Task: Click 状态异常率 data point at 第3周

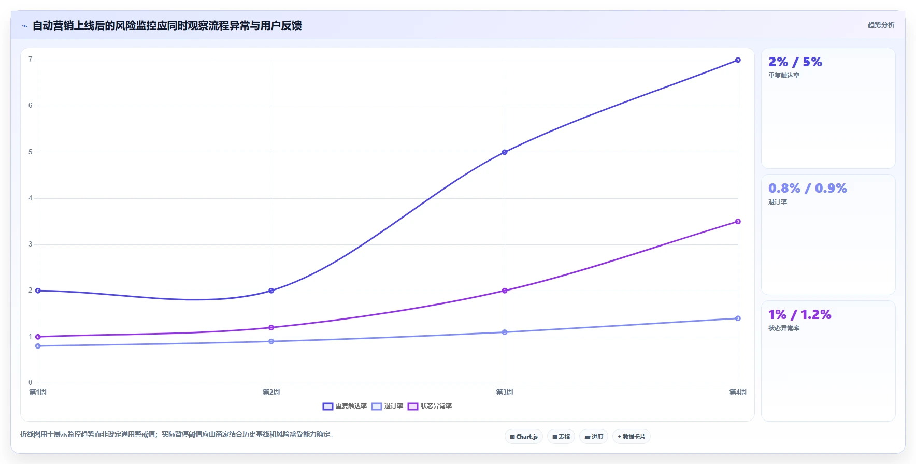Action: click(x=505, y=291)
